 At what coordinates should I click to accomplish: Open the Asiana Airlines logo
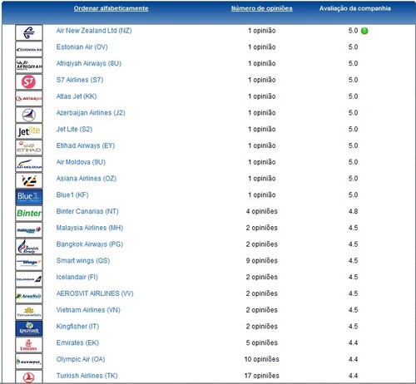[x=29, y=180]
